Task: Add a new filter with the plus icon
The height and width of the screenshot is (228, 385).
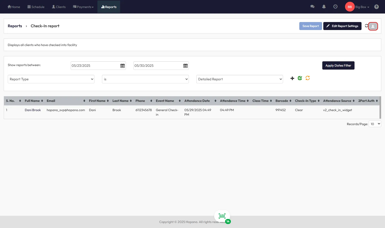Action: point(292,78)
